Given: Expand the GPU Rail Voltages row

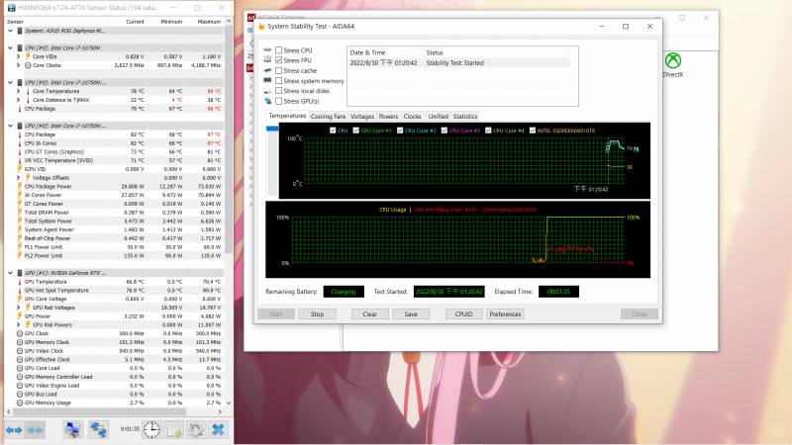Looking at the screenshot, I should point(18,308).
